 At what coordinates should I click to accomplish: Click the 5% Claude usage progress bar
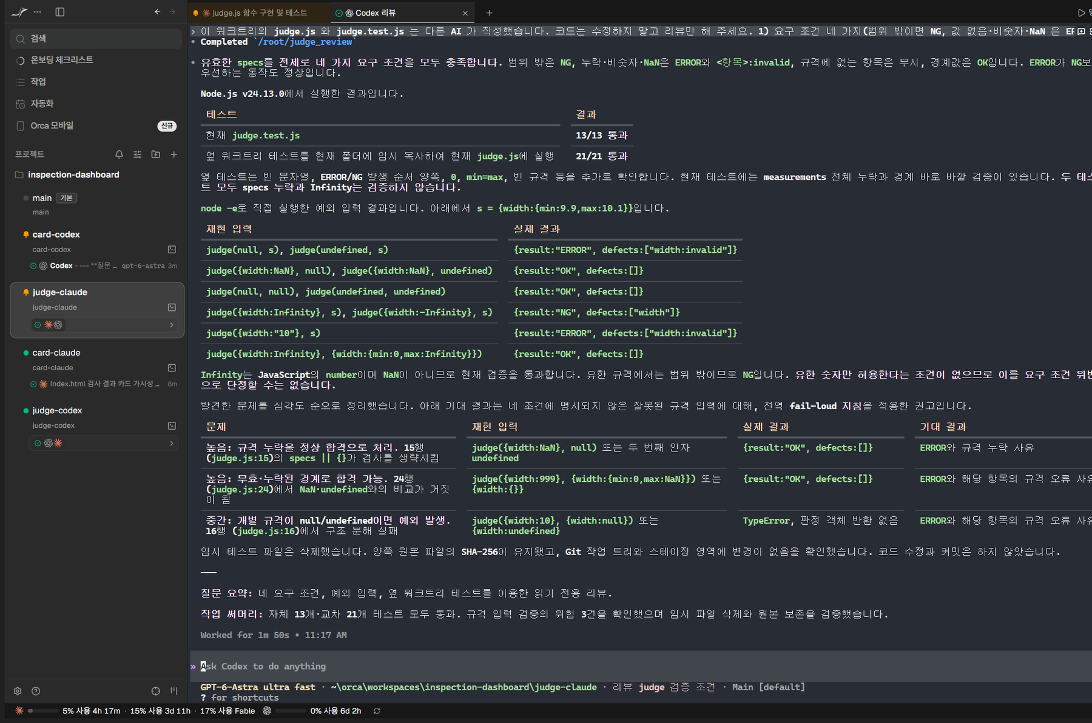42,711
